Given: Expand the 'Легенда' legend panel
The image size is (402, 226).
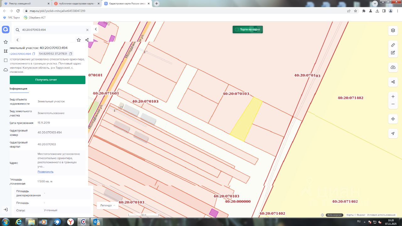Looking at the screenshot, I should (x=107, y=205).
